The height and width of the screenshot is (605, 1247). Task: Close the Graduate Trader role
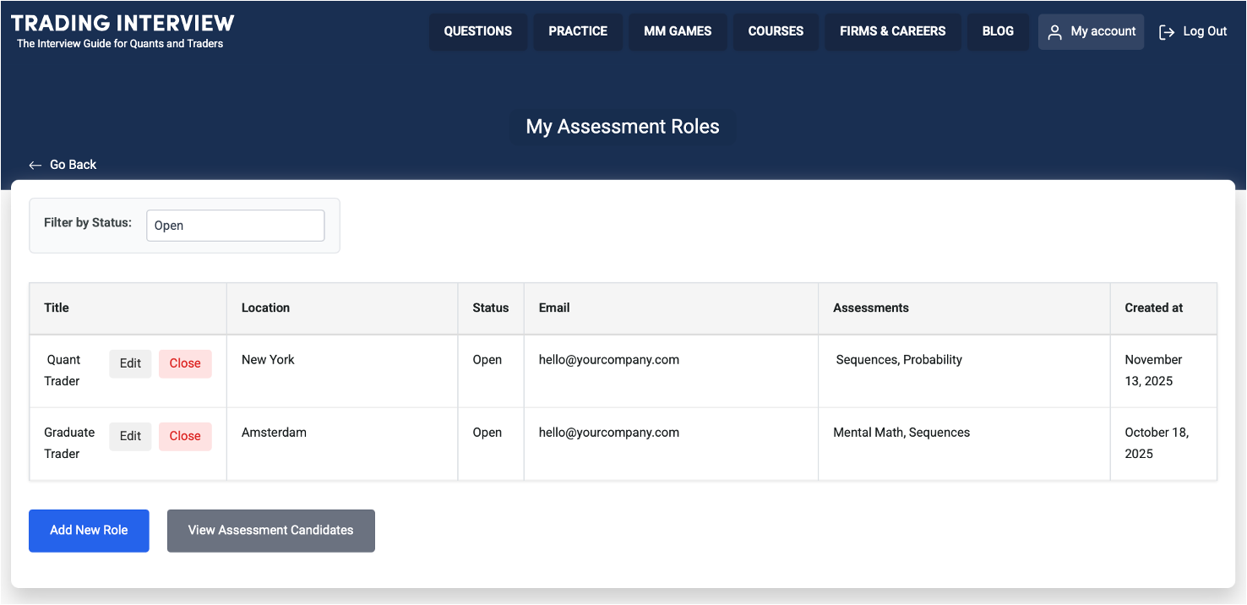[x=185, y=436]
